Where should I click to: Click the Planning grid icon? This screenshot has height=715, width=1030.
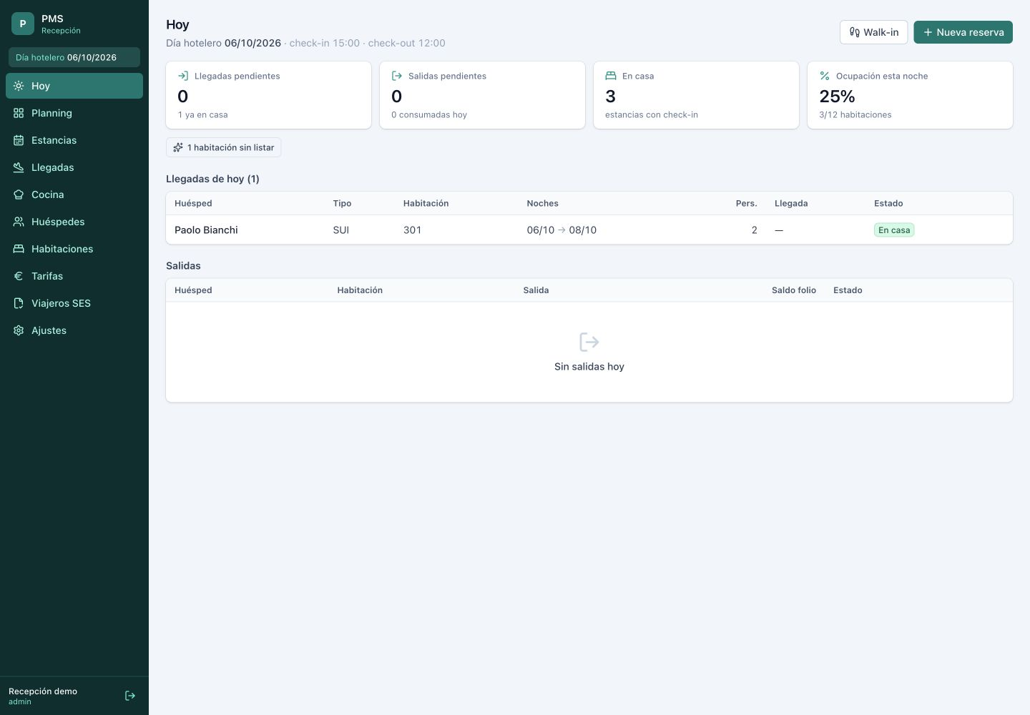pyautogui.click(x=19, y=113)
